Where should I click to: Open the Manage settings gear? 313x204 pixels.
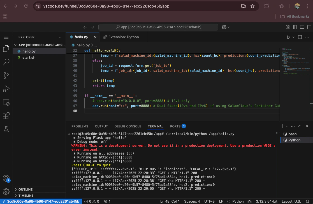(x=6, y=192)
